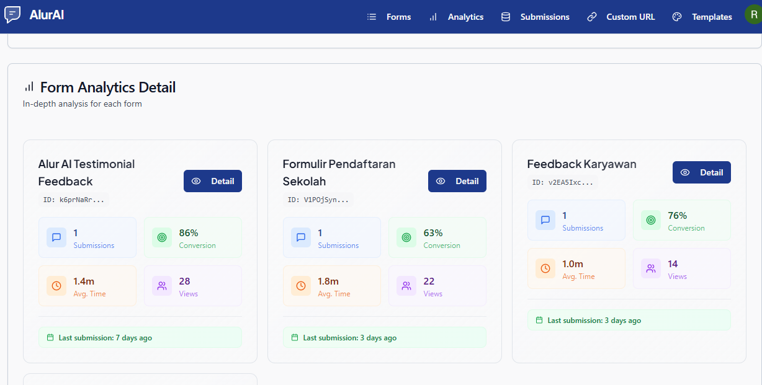The width and height of the screenshot is (762, 385).
Task: Click the 22 Views value
Action: coord(429,281)
